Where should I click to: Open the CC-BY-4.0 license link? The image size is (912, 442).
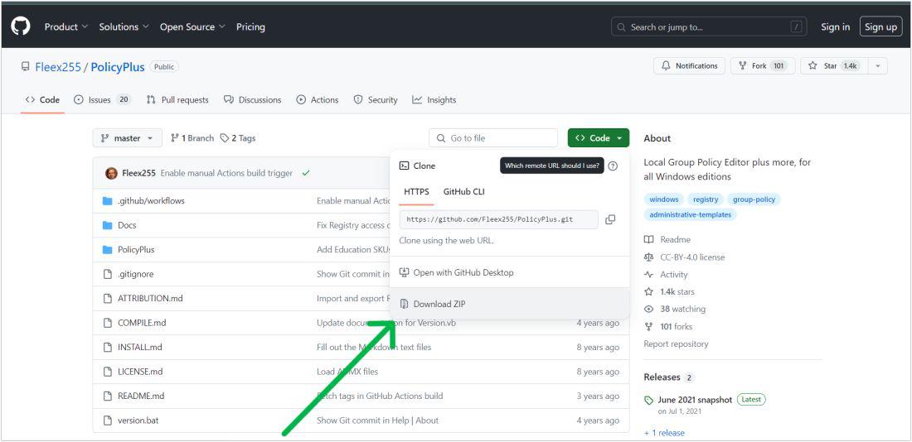(x=686, y=257)
